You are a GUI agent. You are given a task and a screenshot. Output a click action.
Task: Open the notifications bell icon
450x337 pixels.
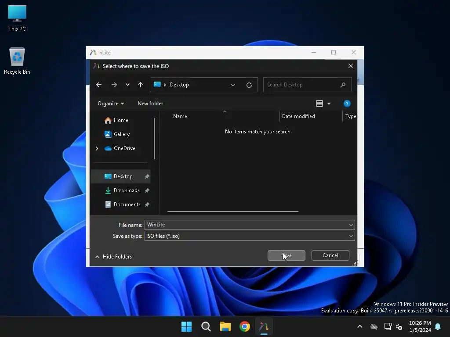(x=438, y=326)
